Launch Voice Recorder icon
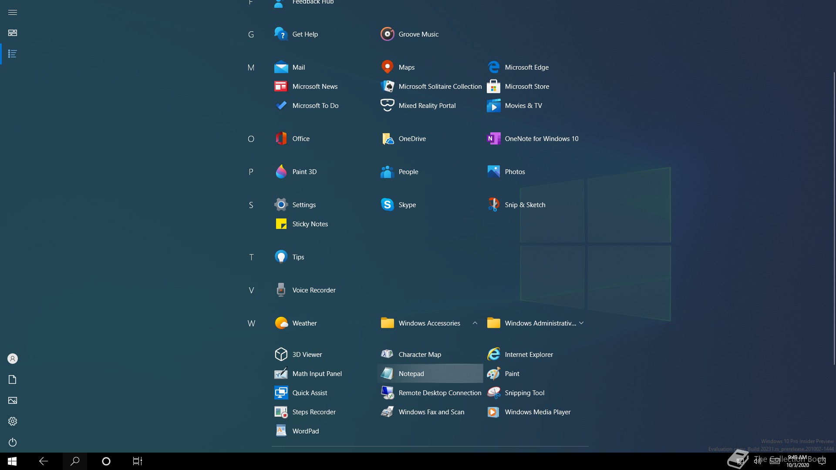 pos(281,290)
